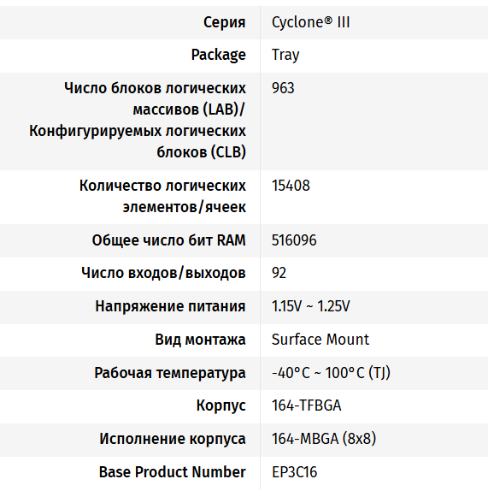
Task: Click the Напряжение питания label
Action: [x=170, y=306]
